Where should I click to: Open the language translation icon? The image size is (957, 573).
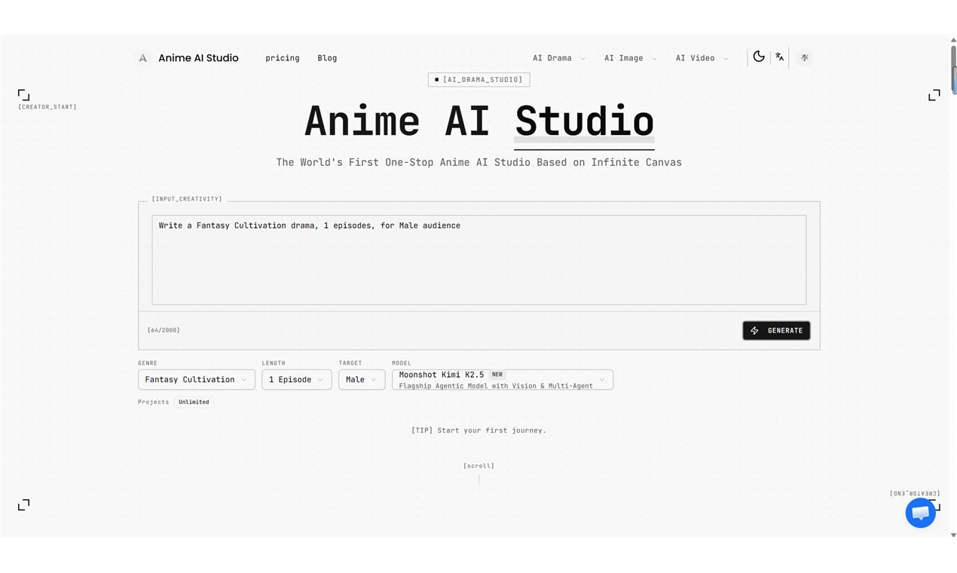[780, 57]
